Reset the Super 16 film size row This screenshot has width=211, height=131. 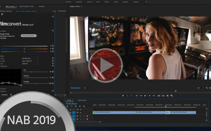[x=53, y=63]
